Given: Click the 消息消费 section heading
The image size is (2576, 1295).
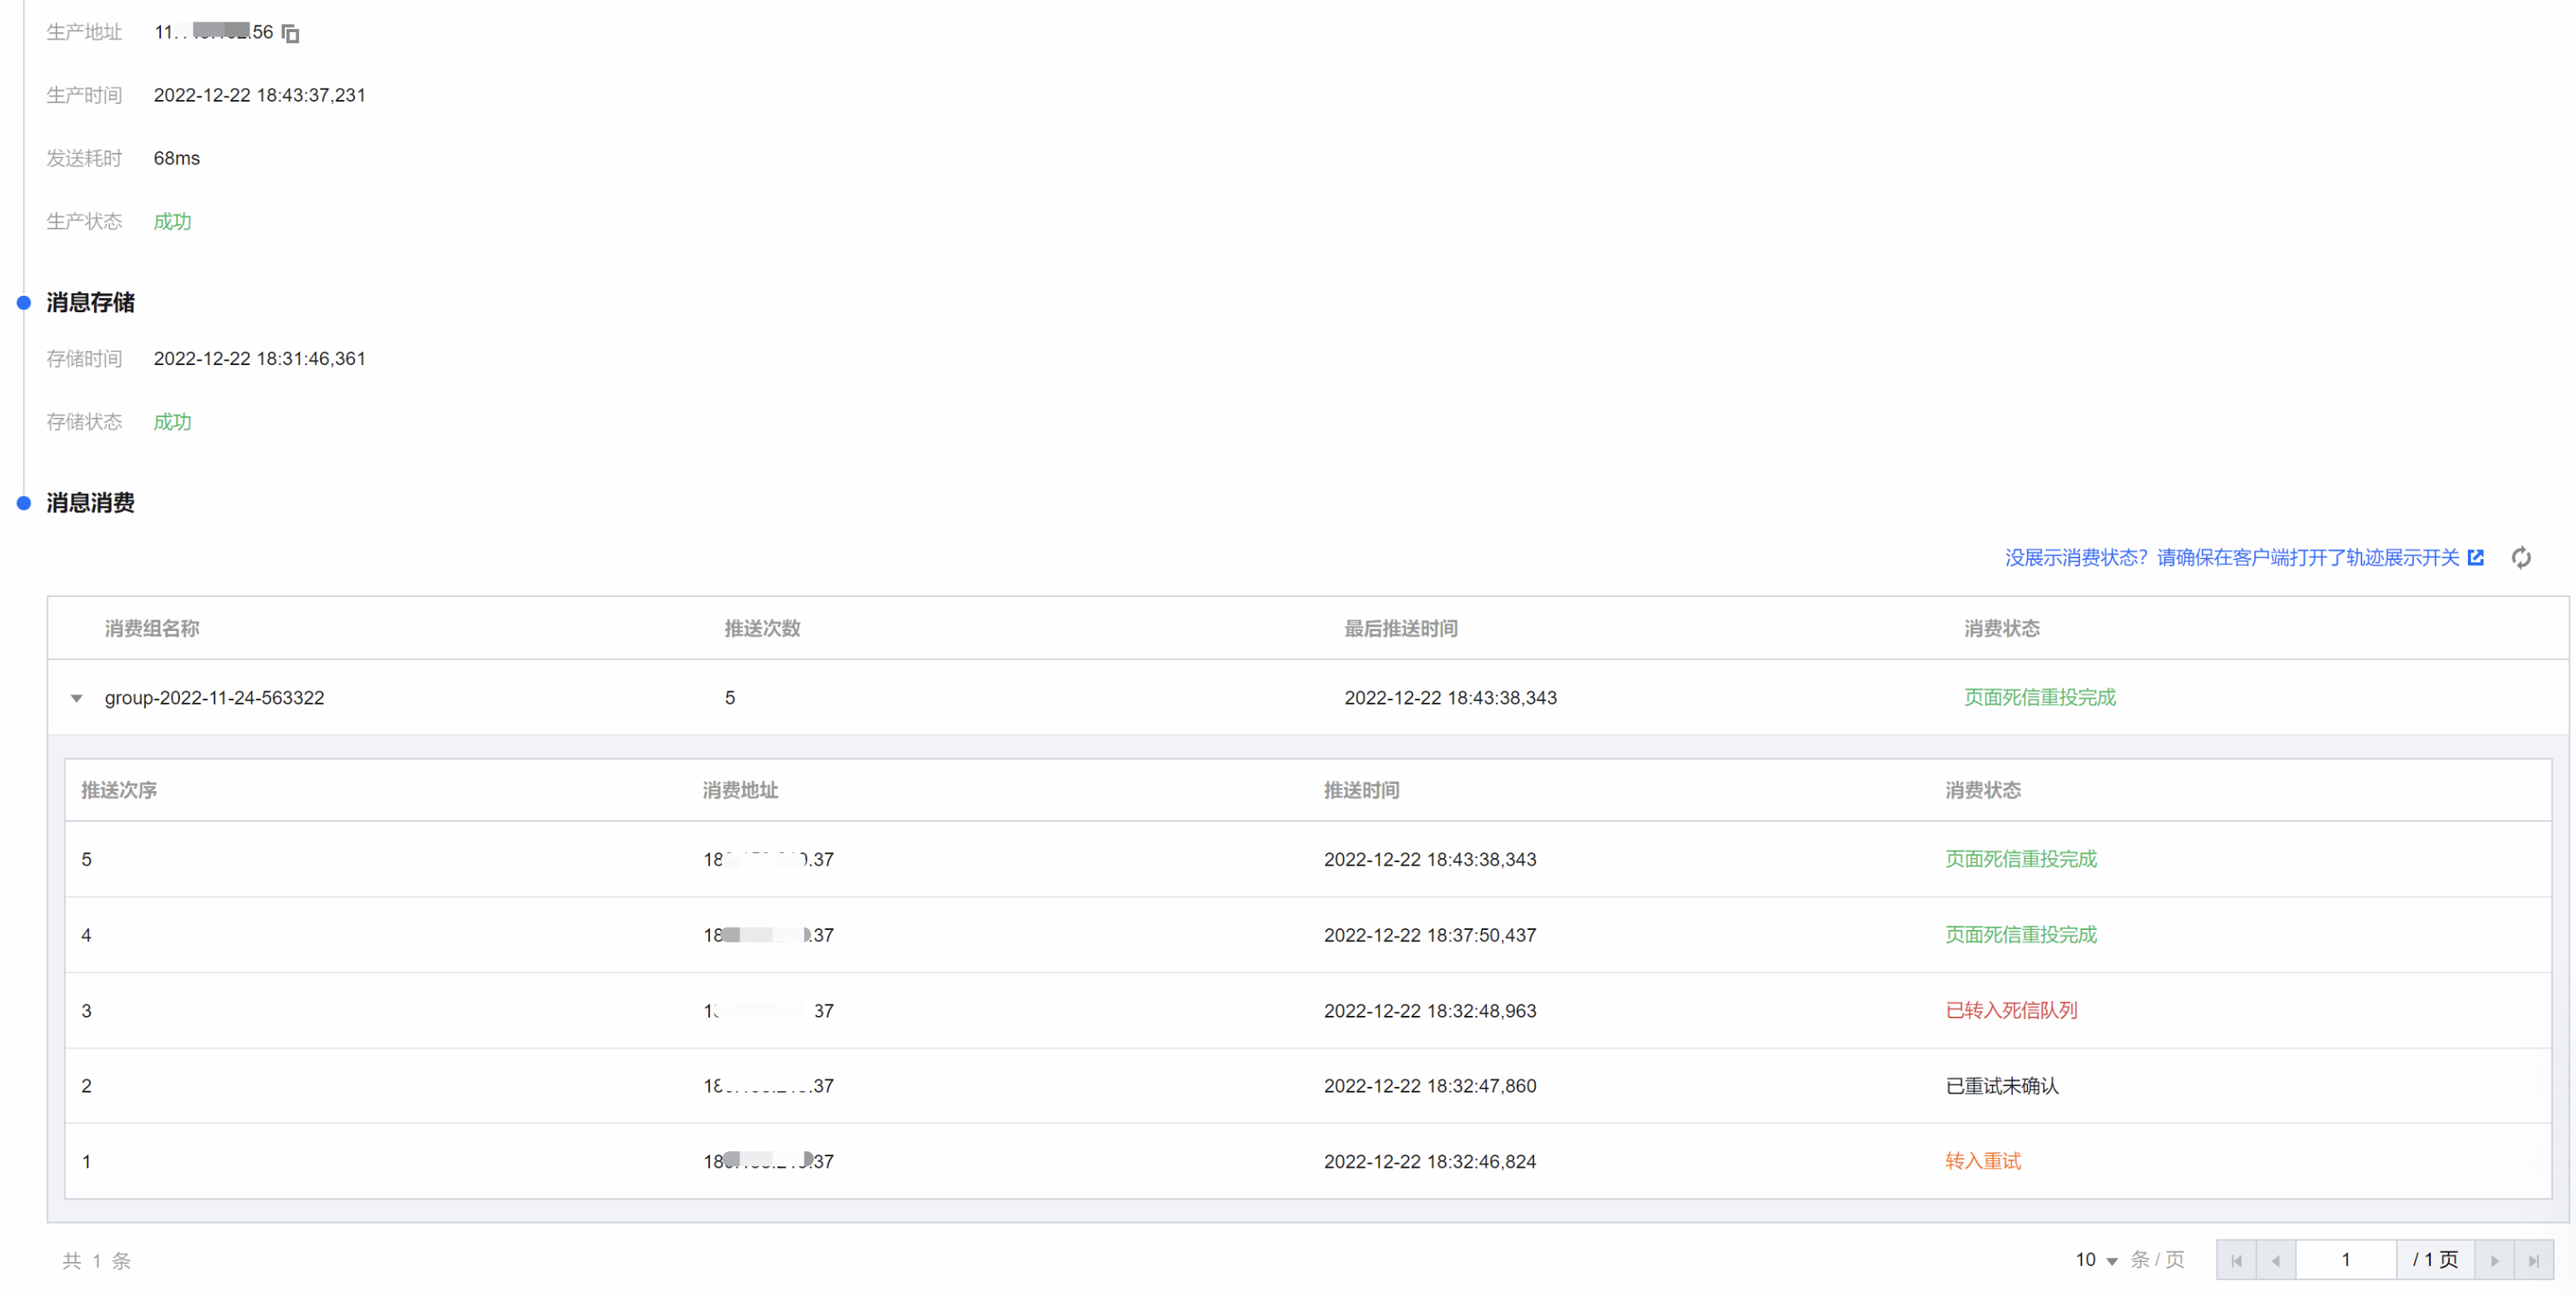Looking at the screenshot, I should (x=90, y=503).
